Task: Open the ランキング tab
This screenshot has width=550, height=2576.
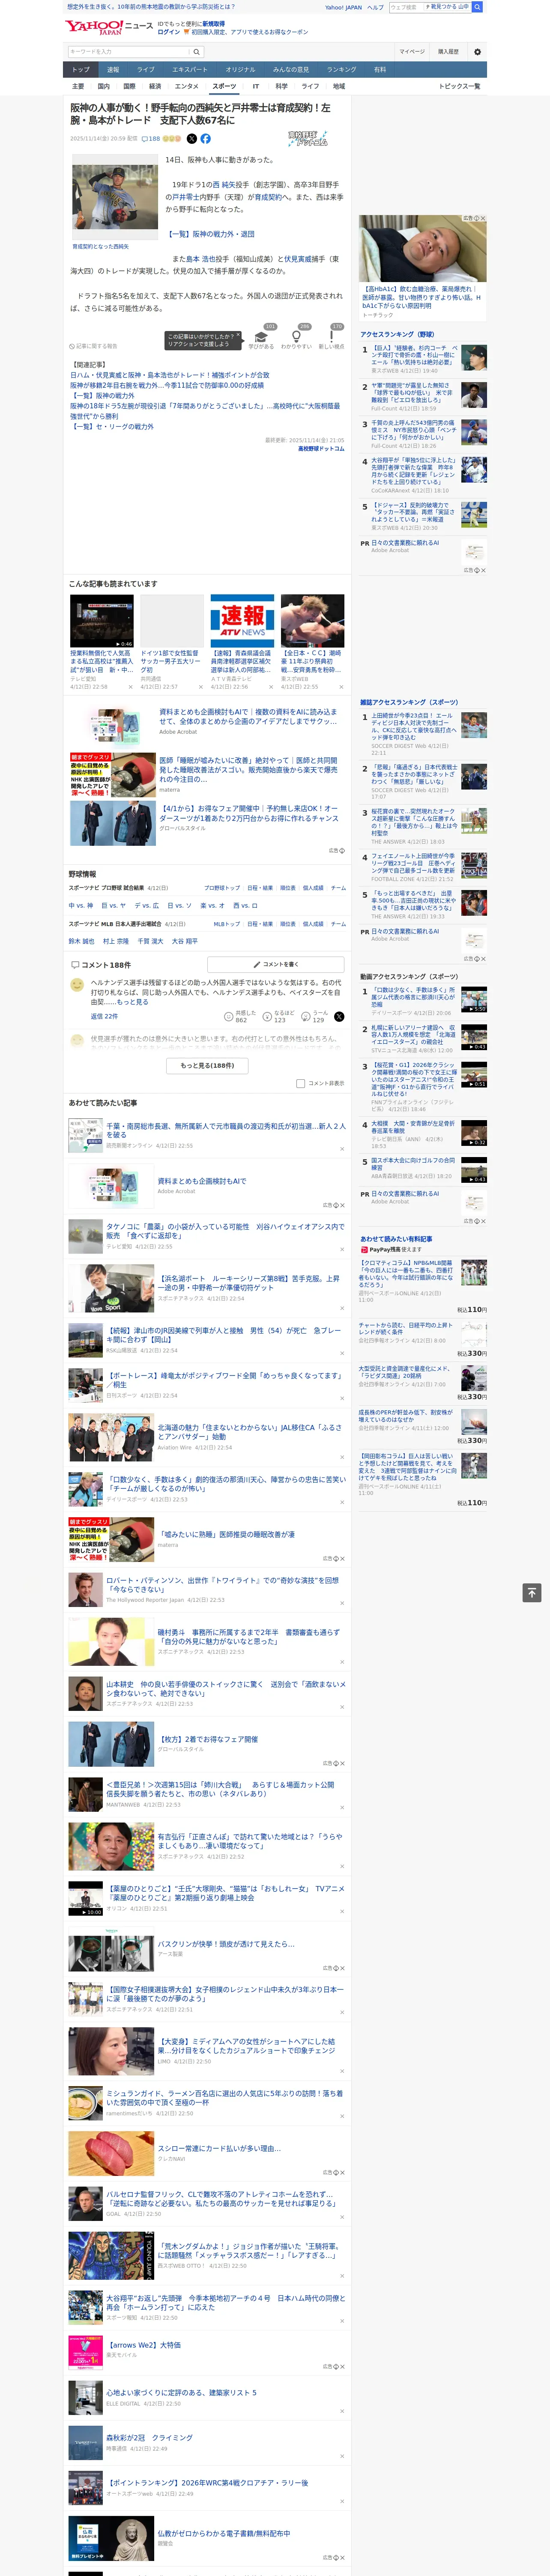Action: coord(341,70)
